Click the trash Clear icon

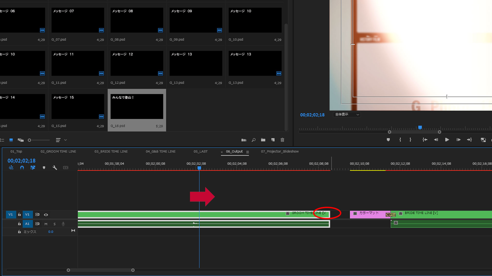tap(282, 140)
